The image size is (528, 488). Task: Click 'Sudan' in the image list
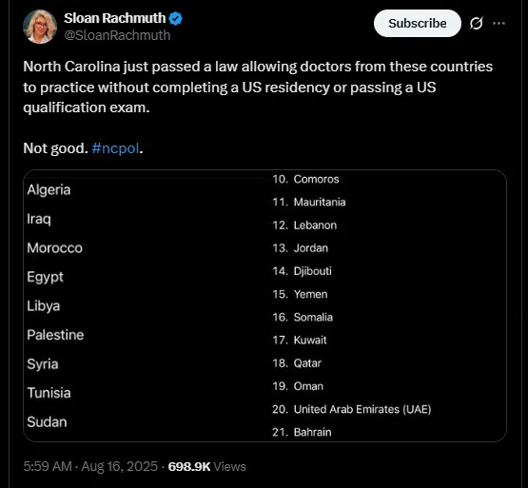(x=47, y=421)
